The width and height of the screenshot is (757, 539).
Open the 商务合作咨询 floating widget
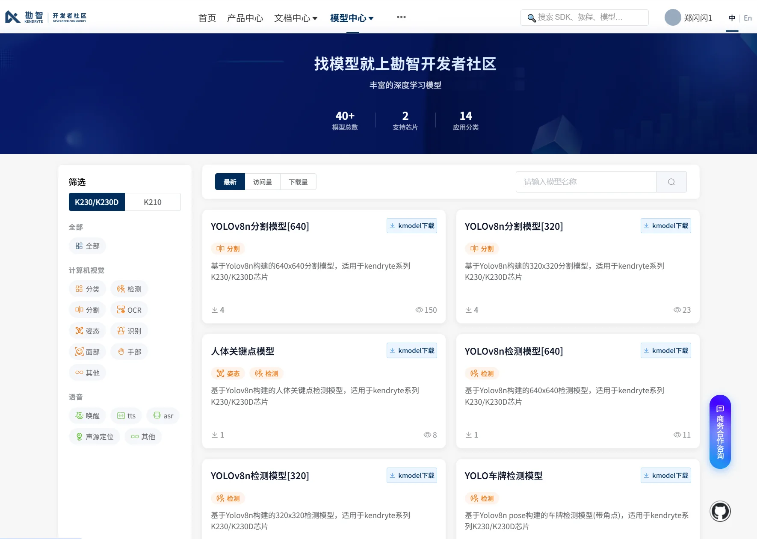coord(720,432)
